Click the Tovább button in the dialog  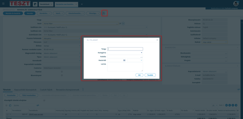tap(150, 75)
